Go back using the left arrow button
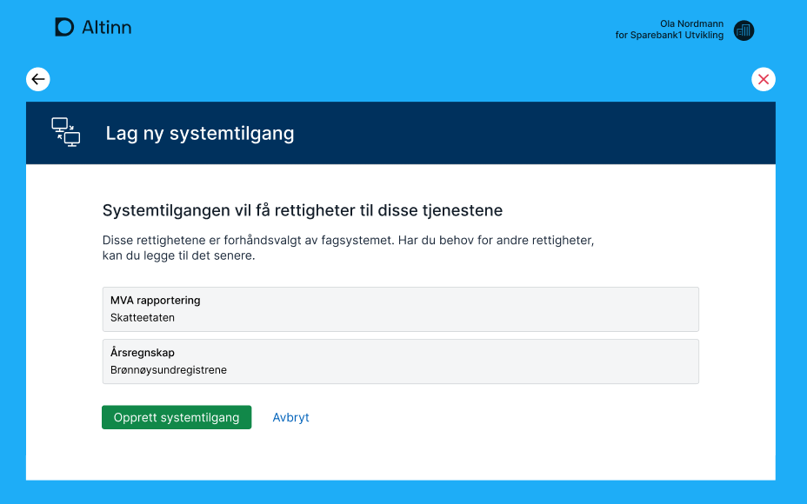Screen dimensions: 807x504 (x=38, y=79)
